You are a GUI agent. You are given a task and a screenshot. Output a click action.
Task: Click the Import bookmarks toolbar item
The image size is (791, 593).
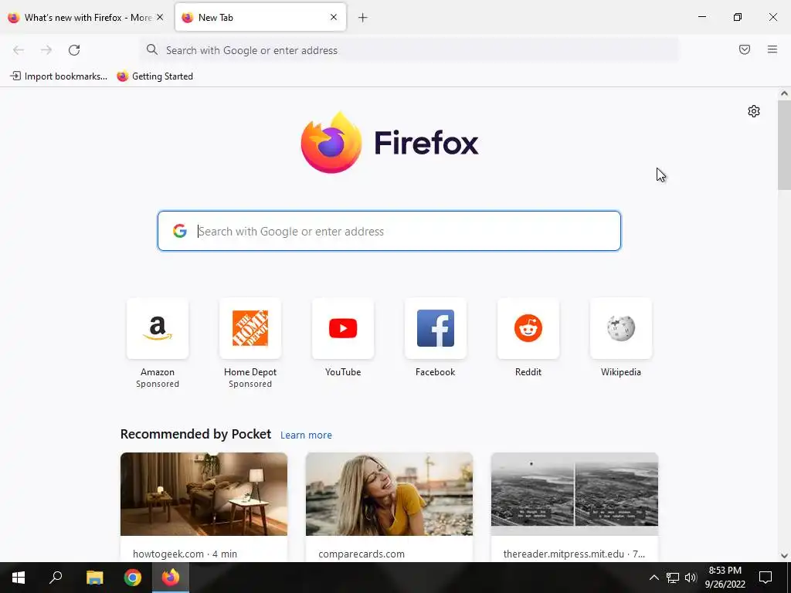click(59, 76)
